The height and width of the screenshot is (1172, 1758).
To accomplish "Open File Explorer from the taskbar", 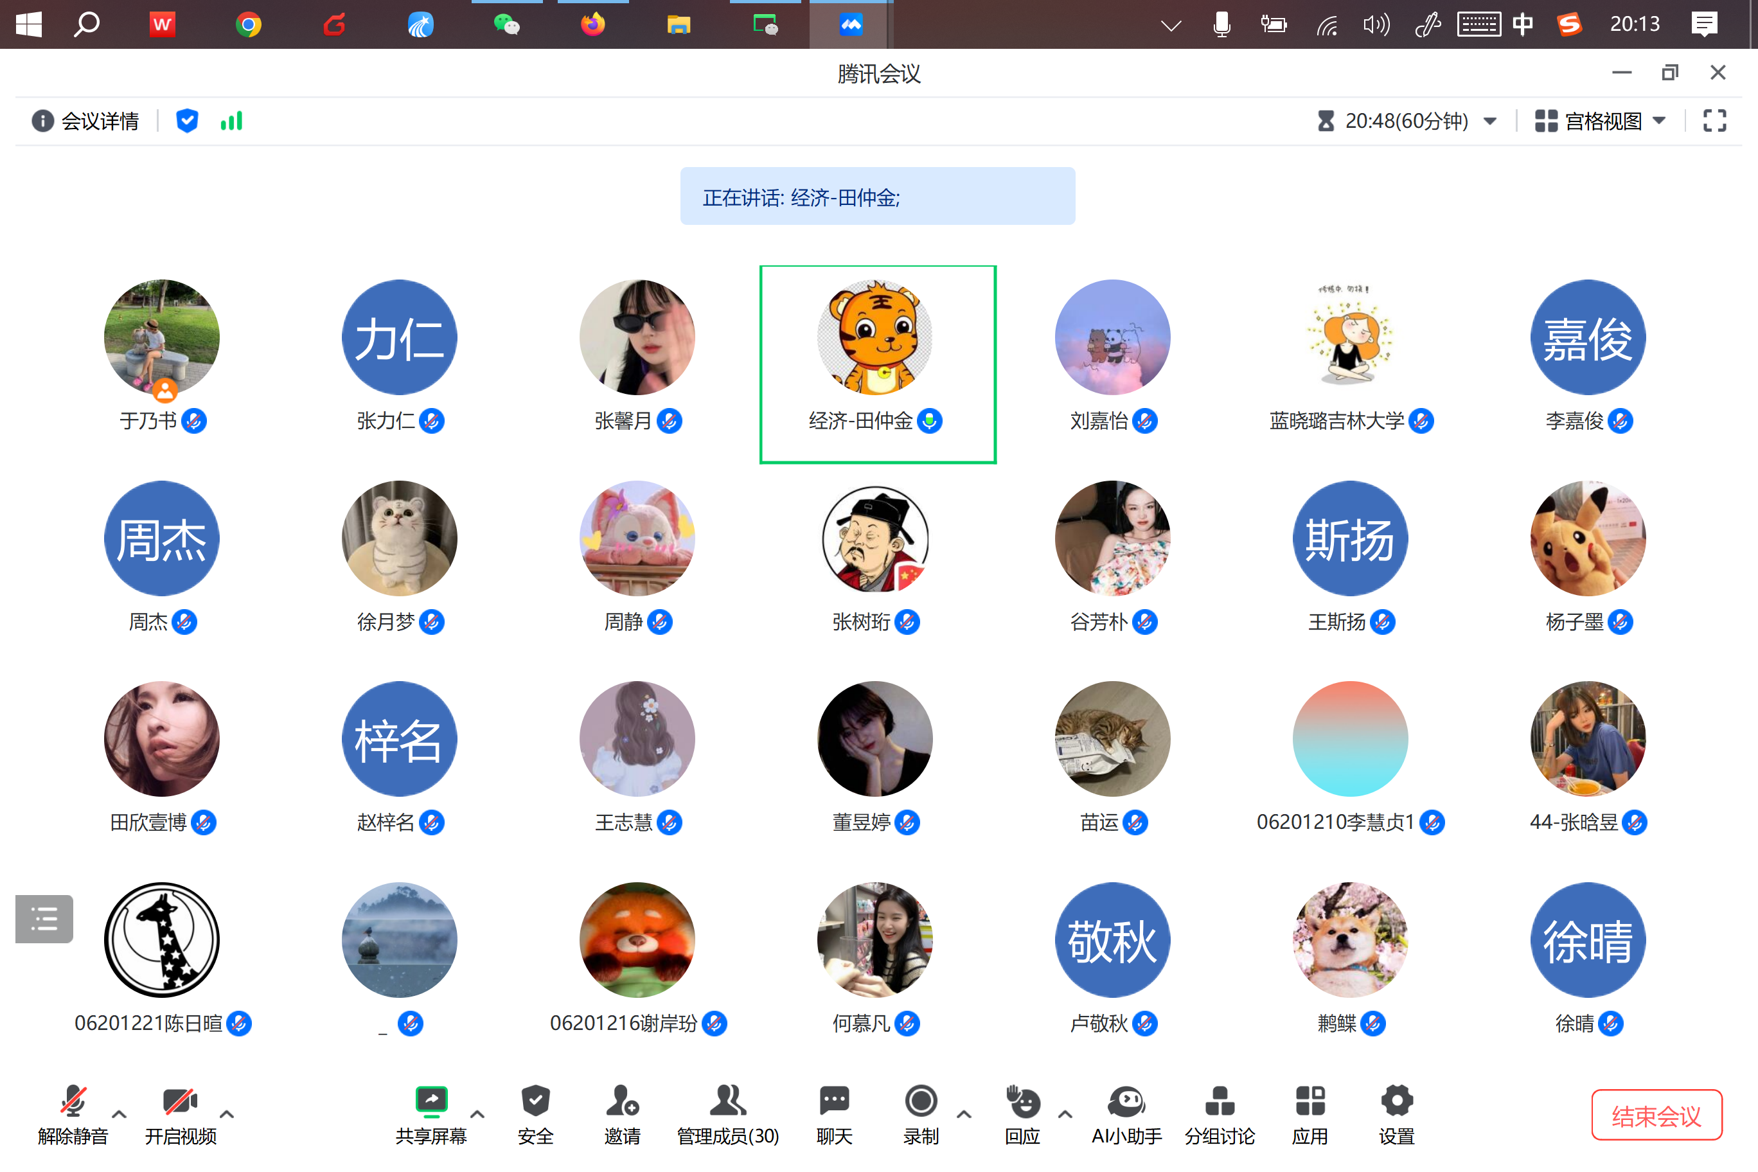I will 679,24.
